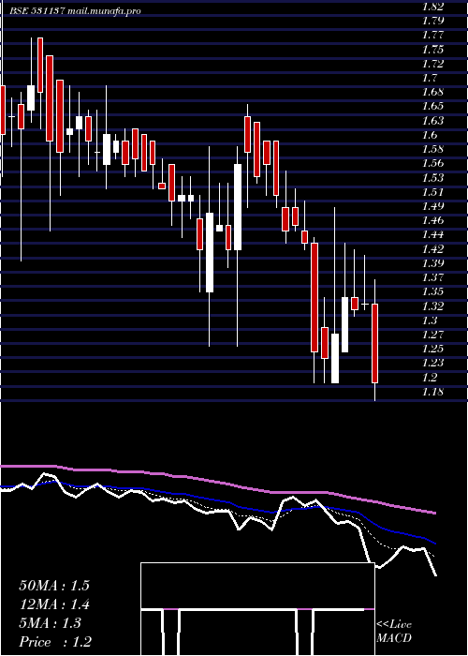Click the 1.32 price level label
The image size is (468, 656).
point(432,306)
